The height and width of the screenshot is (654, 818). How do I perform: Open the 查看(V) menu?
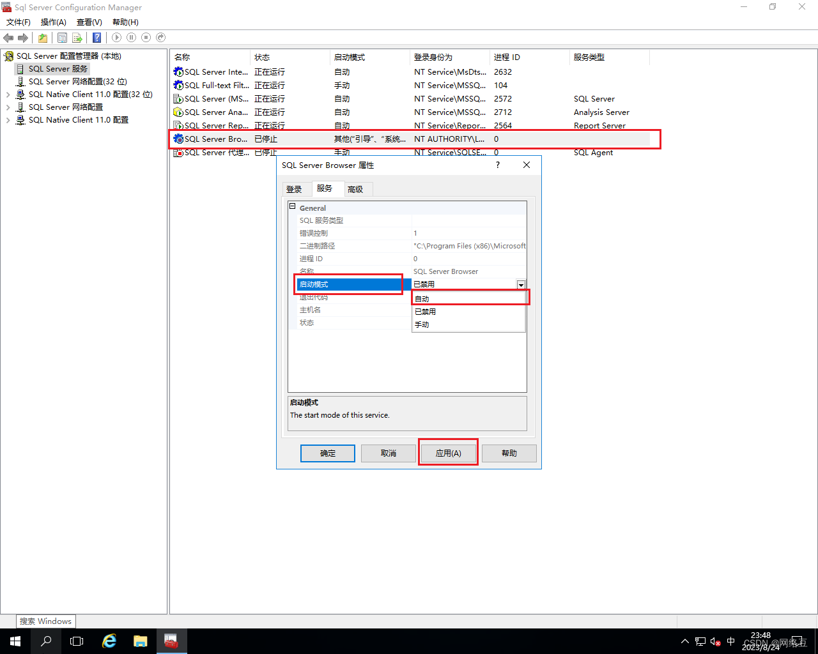pyautogui.click(x=89, y=22)
